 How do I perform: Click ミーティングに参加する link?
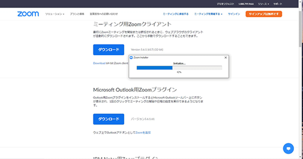coord(176,14)
